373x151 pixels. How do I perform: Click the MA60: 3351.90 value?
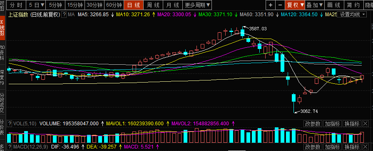[x=256, y=15]
